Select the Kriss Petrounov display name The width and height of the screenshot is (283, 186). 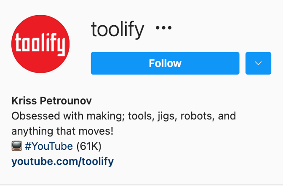52,101
